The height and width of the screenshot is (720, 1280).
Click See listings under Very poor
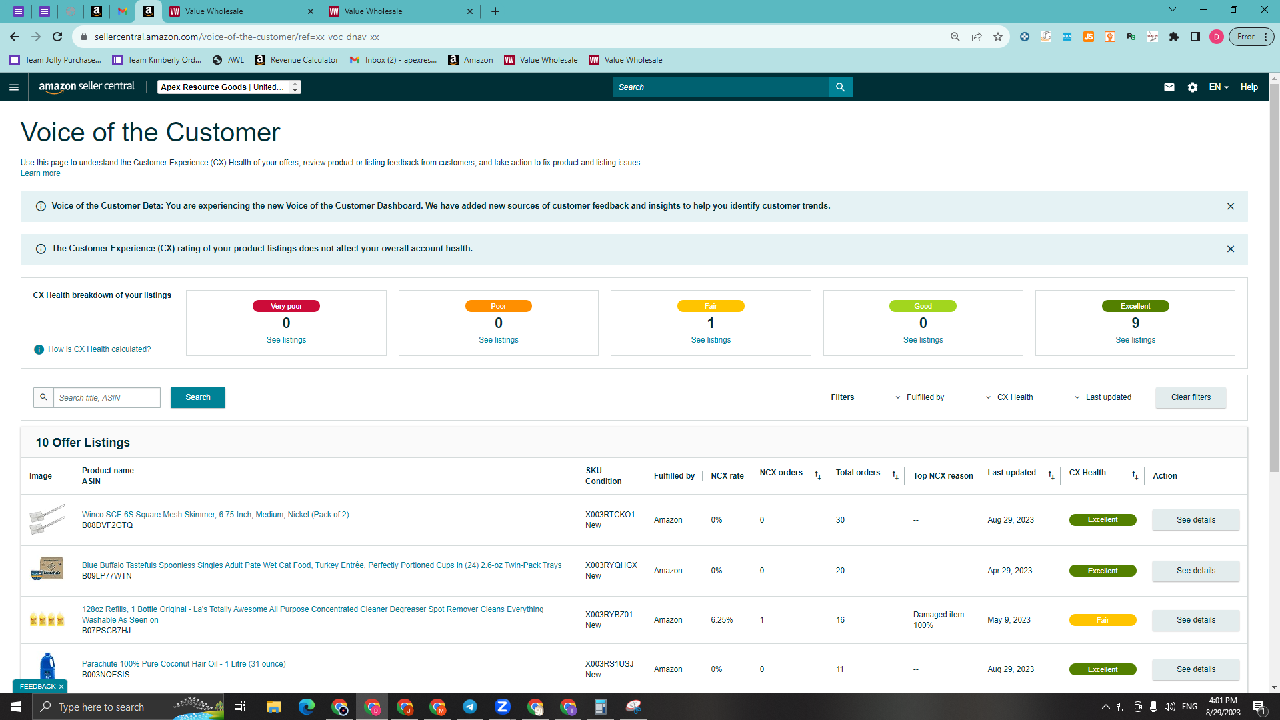point(286,340)
